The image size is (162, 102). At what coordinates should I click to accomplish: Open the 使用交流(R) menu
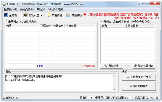(27, 9)
